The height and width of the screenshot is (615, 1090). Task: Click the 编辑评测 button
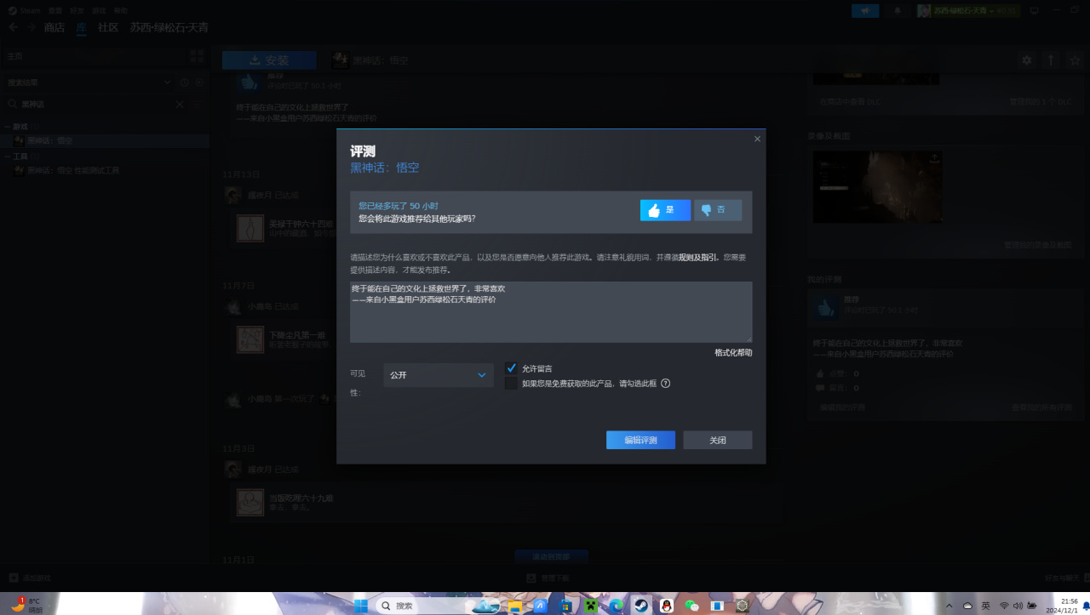640,440
